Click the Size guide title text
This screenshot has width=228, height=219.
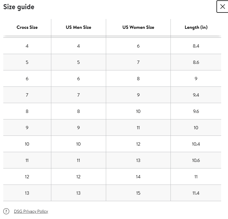19,7
